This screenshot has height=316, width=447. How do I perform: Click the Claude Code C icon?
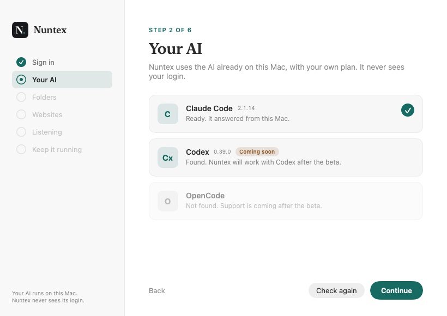(x=168, y=114)
